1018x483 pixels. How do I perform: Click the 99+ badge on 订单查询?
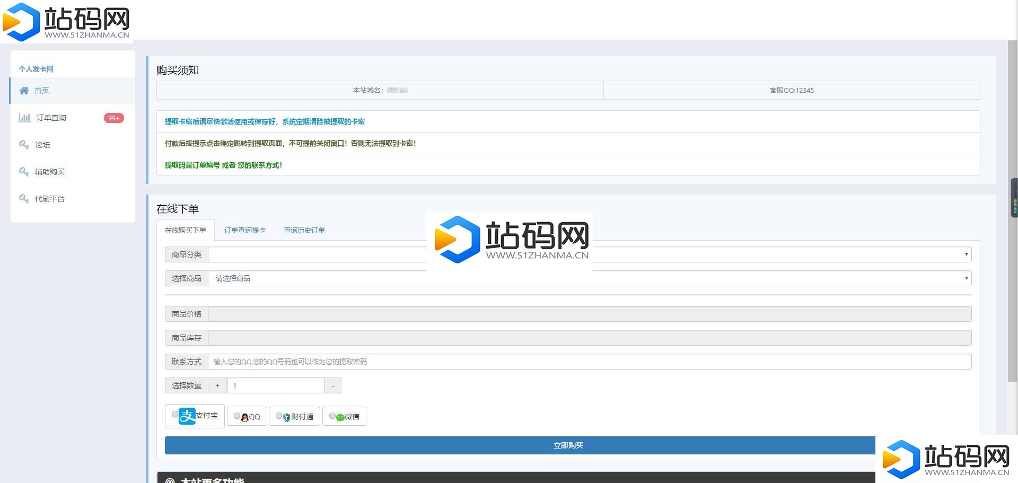113,118
